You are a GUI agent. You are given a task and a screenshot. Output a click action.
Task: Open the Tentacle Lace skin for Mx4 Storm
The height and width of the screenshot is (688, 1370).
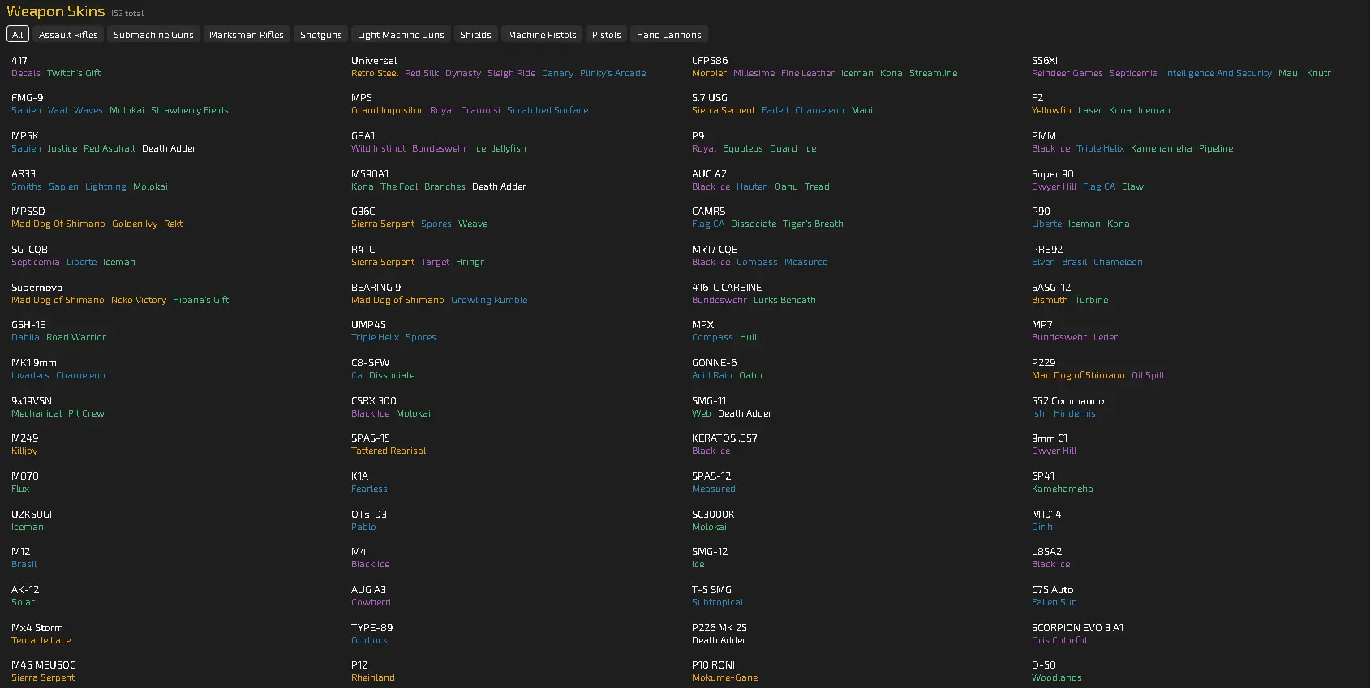(x=41, y=640)
